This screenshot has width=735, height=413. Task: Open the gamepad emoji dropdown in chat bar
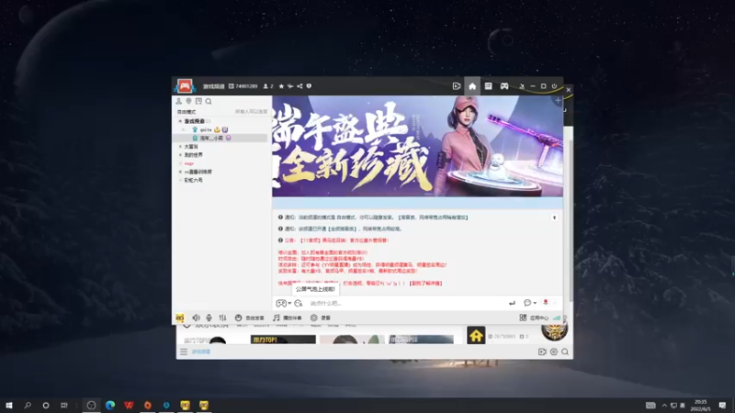coord(284,304)
